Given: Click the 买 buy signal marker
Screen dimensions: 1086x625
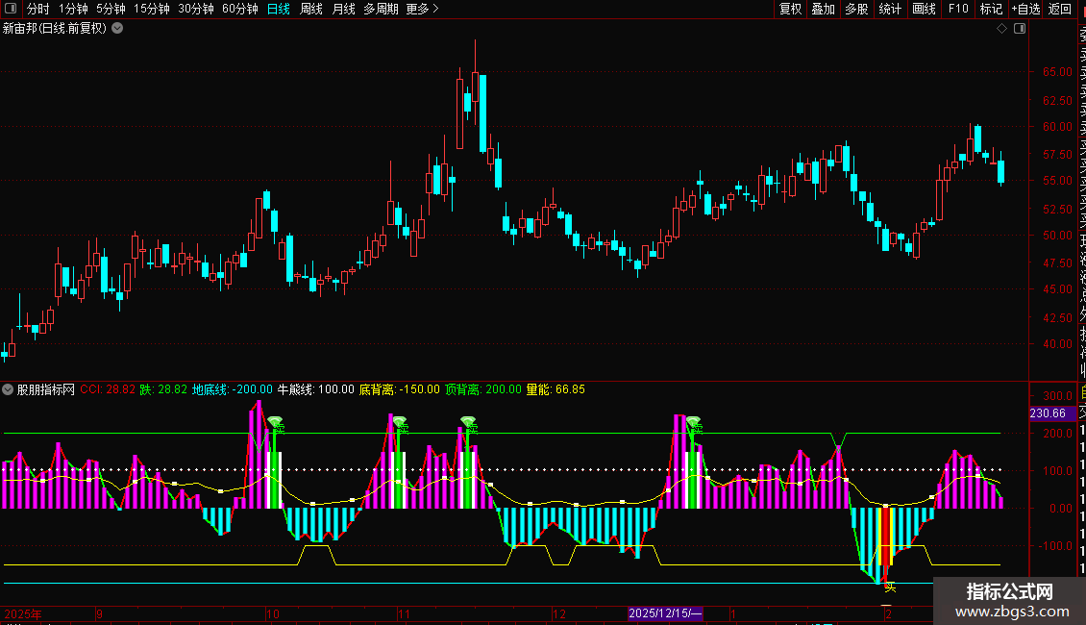Looking at the screenshot, I should [890, 587].
